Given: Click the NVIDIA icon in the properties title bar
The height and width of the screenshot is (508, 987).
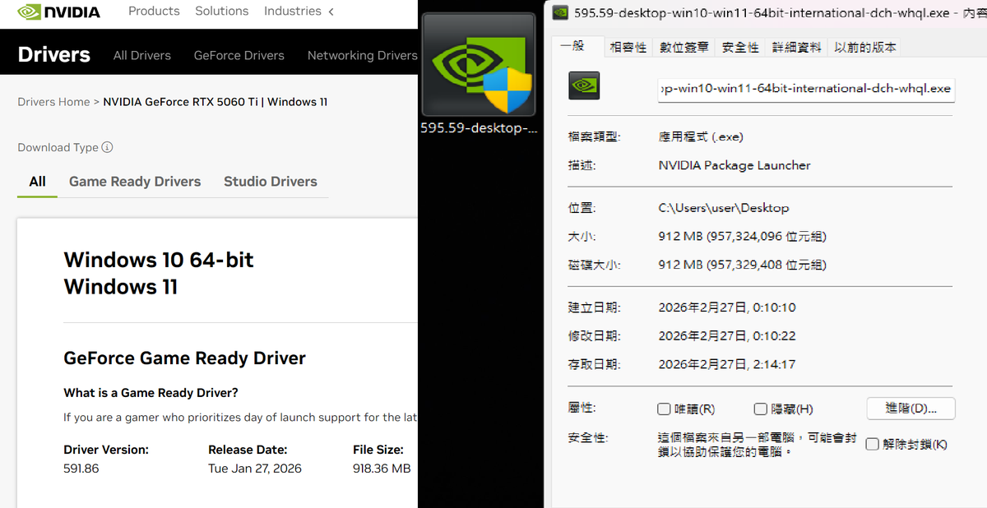Looking at the screenshot, I should click(560, 12).
